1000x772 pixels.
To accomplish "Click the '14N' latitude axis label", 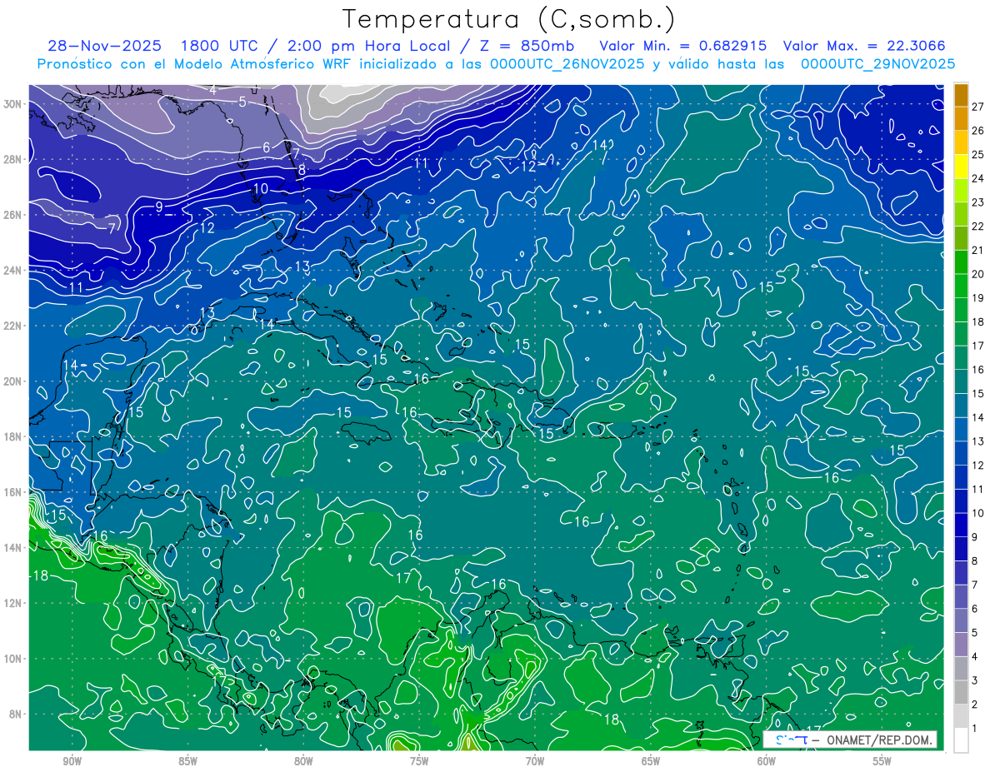I will 12,548.
